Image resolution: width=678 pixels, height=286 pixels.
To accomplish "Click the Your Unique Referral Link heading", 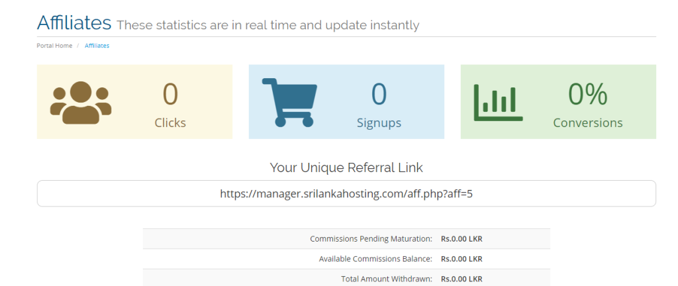I will pos(346,167).
